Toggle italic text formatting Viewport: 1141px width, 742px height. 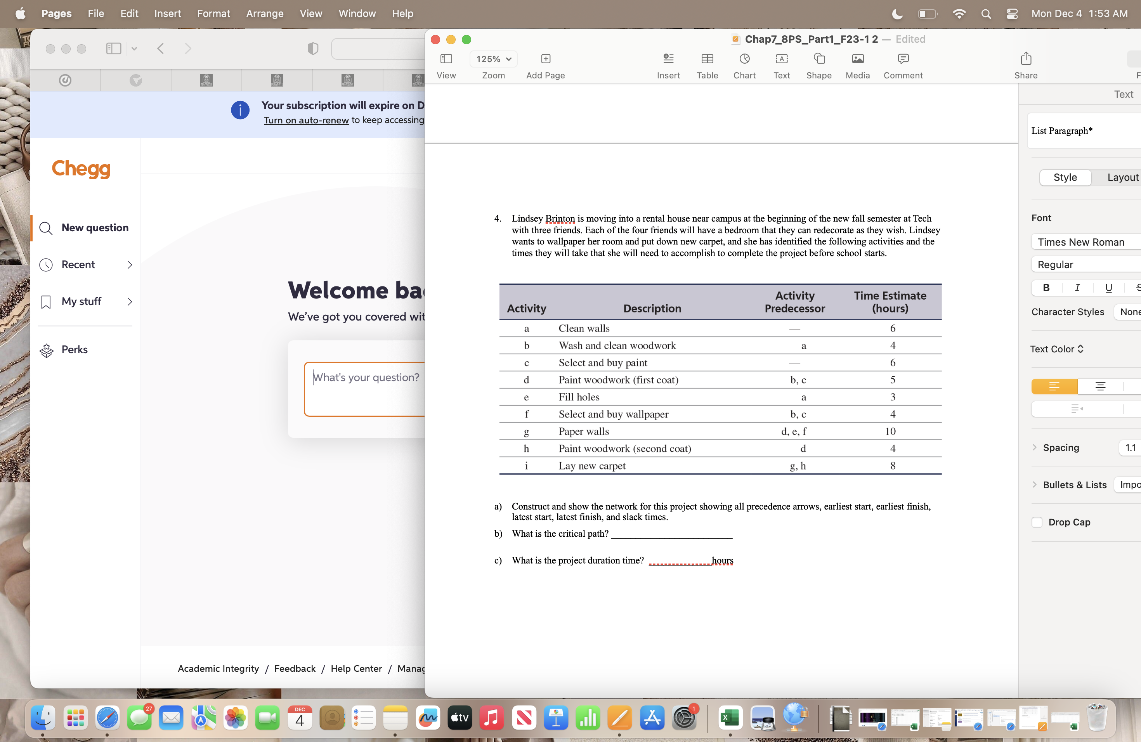(x=1077, y=288)
